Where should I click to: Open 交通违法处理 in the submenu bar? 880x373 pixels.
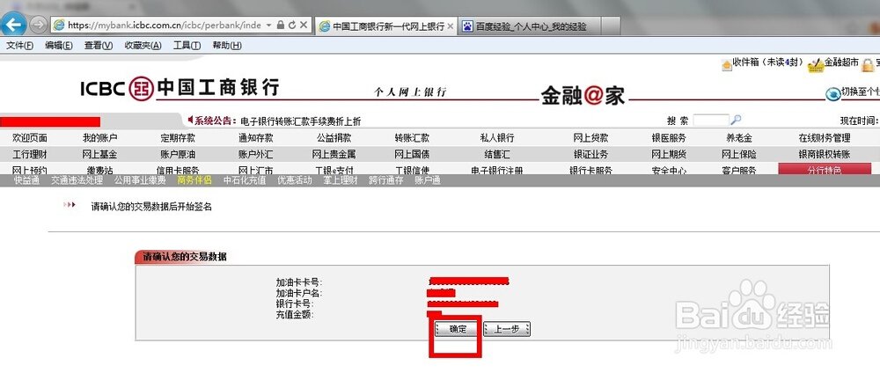click(77, 180)
